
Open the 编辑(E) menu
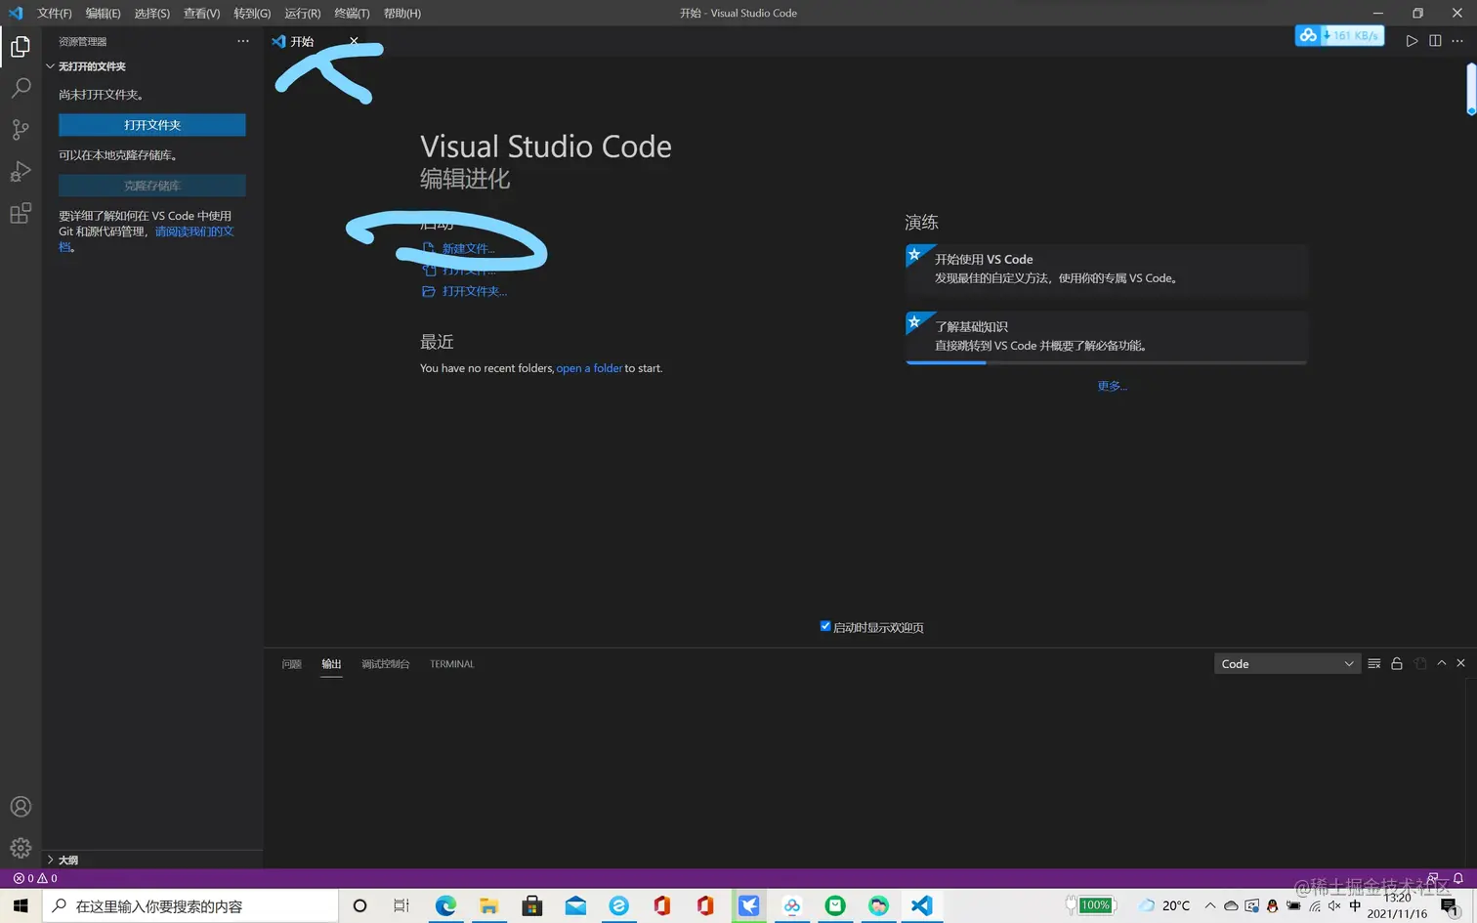point(103,13)
